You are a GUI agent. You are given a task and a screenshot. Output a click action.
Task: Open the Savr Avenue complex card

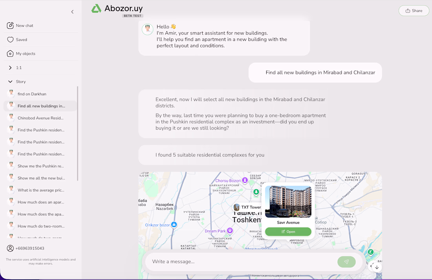pos(288,231)
